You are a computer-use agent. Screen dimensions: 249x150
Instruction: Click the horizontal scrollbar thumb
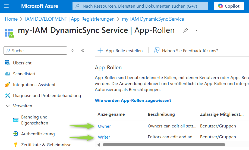[164, 145]
